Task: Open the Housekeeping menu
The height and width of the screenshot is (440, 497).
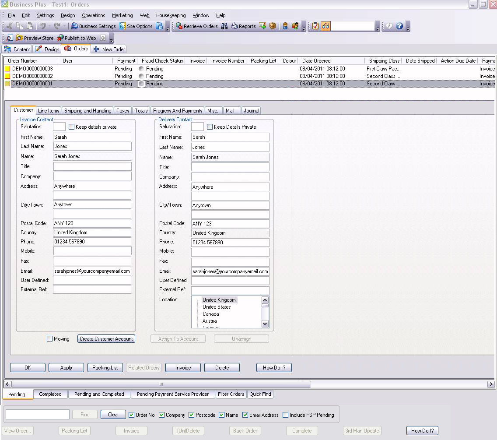Action: tap(171, 15)
